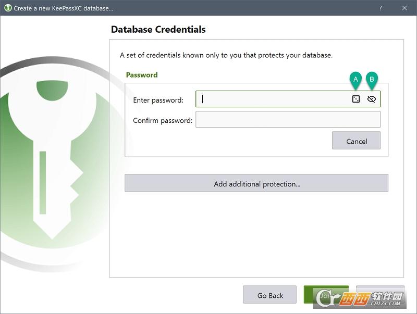417x314 pixels.
Task: Open Add additional protection options
Action: click(x=256, y=183)
